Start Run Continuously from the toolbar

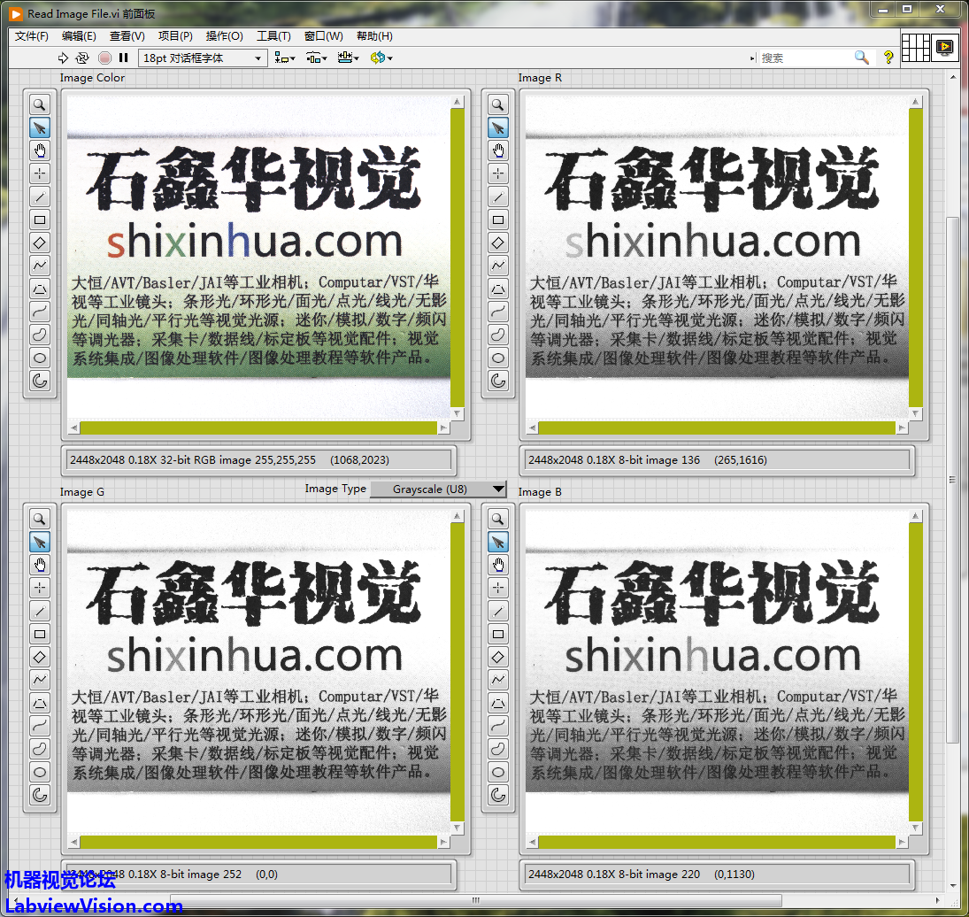click(x=82, y=58)
